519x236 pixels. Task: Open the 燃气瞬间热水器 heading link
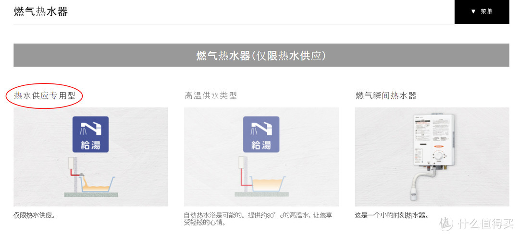tap(385, 96)
